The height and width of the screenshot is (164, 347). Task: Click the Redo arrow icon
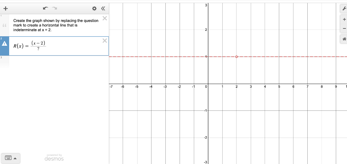click(55, 8)
